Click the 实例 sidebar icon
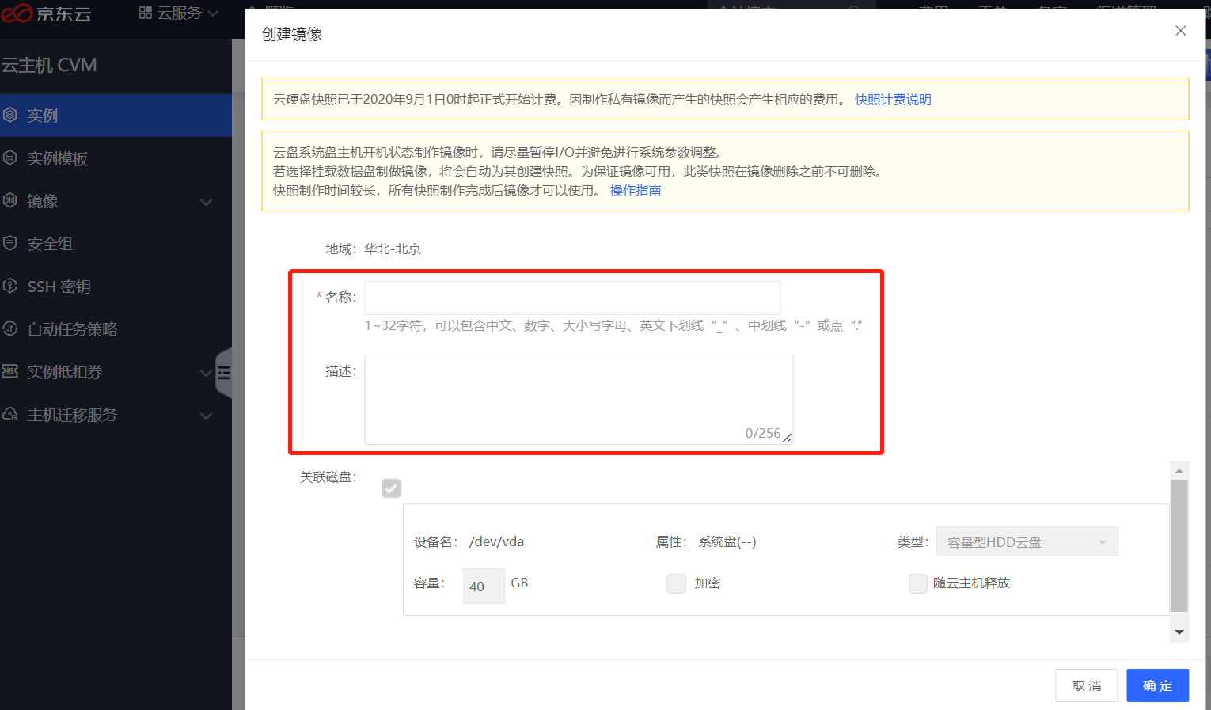The height and width of the screenshot is (710, 1211). [10, 115]
